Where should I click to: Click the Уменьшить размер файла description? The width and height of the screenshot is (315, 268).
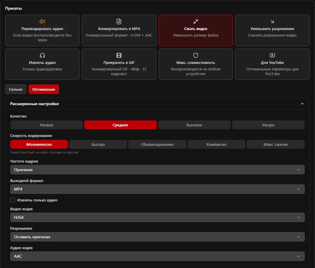tap(196, 35)
